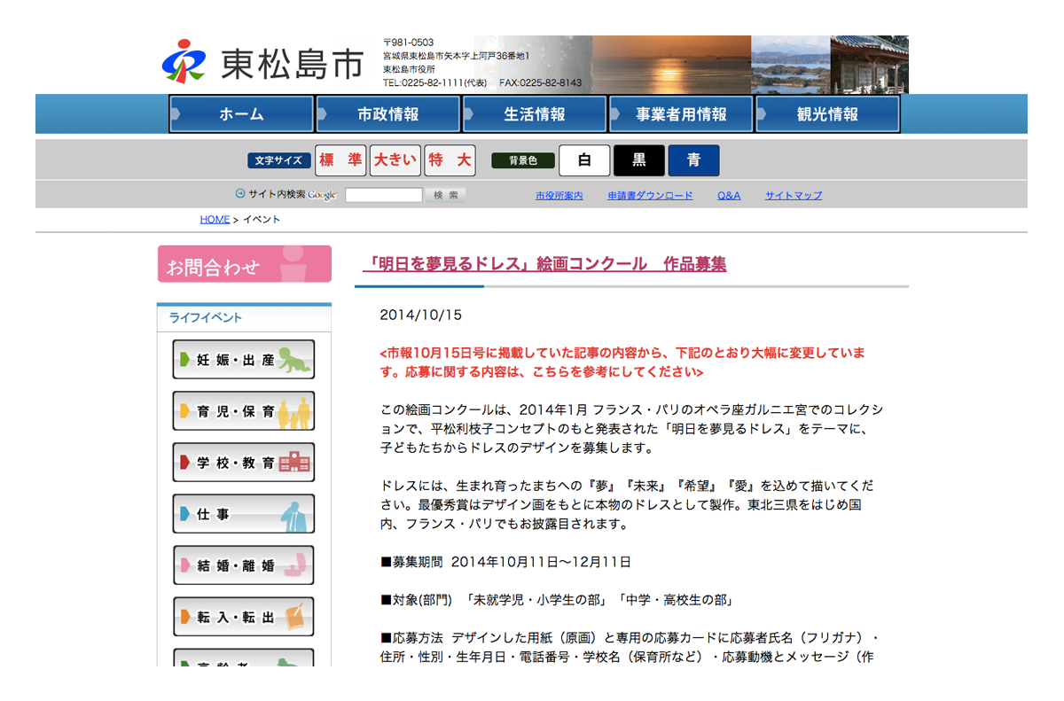
Task: Open the 市政情報 navigation tab
Action: 387,114
